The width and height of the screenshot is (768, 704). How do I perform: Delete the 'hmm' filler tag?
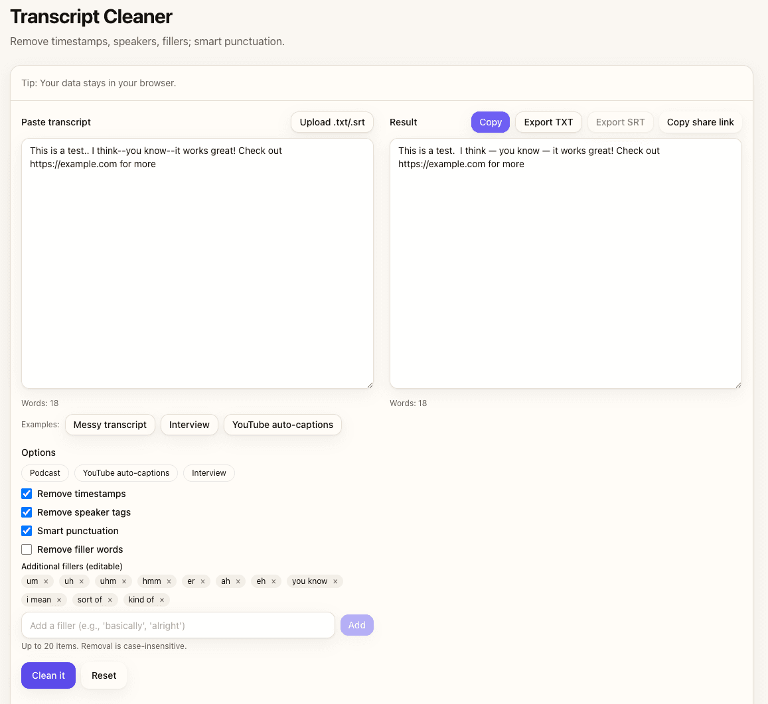point(169,581)
